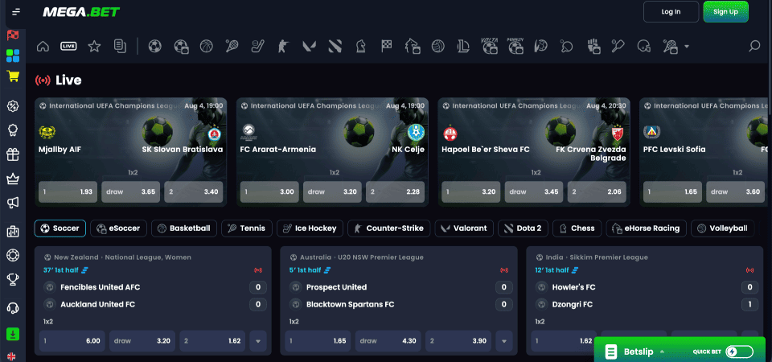Select draw 3.45 for Hapoel Be'er Sheva match
Viewport: 772px width, 362px height.
[534, 192]
